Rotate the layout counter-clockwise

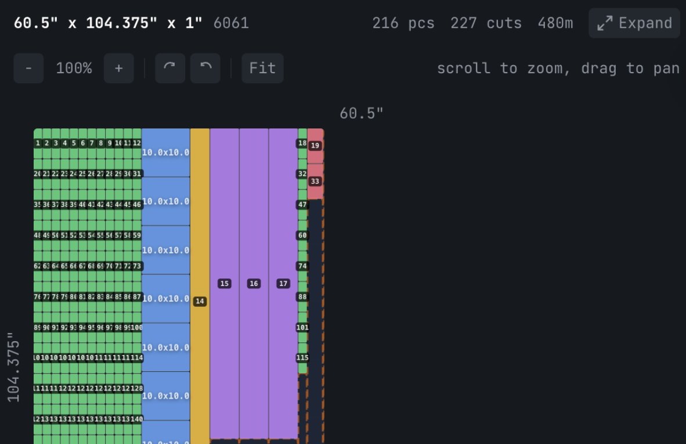pos(205,68)
